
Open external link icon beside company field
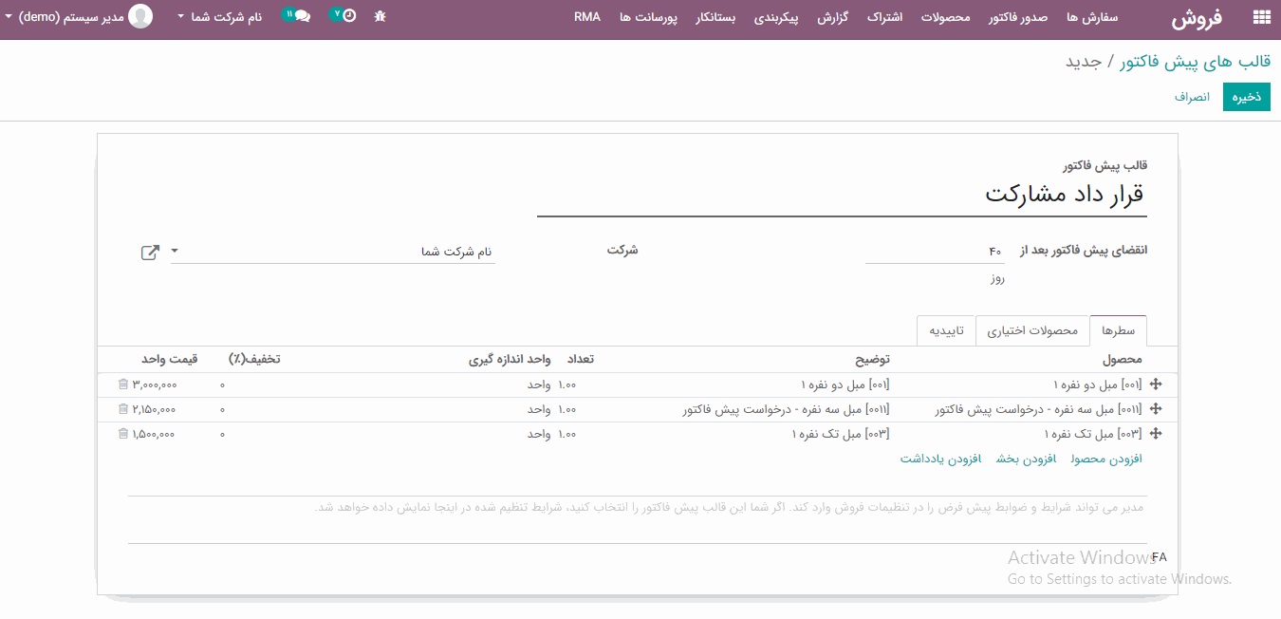(x=150, y=253)
